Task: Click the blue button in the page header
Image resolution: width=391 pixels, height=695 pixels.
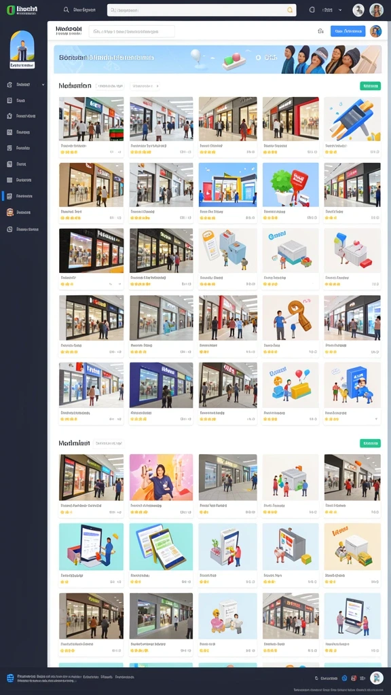Action: point(348,31)
